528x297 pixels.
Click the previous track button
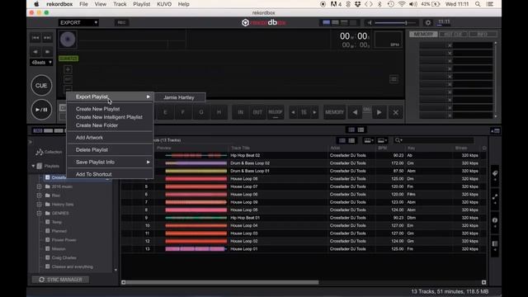click(x=35, y=38)
